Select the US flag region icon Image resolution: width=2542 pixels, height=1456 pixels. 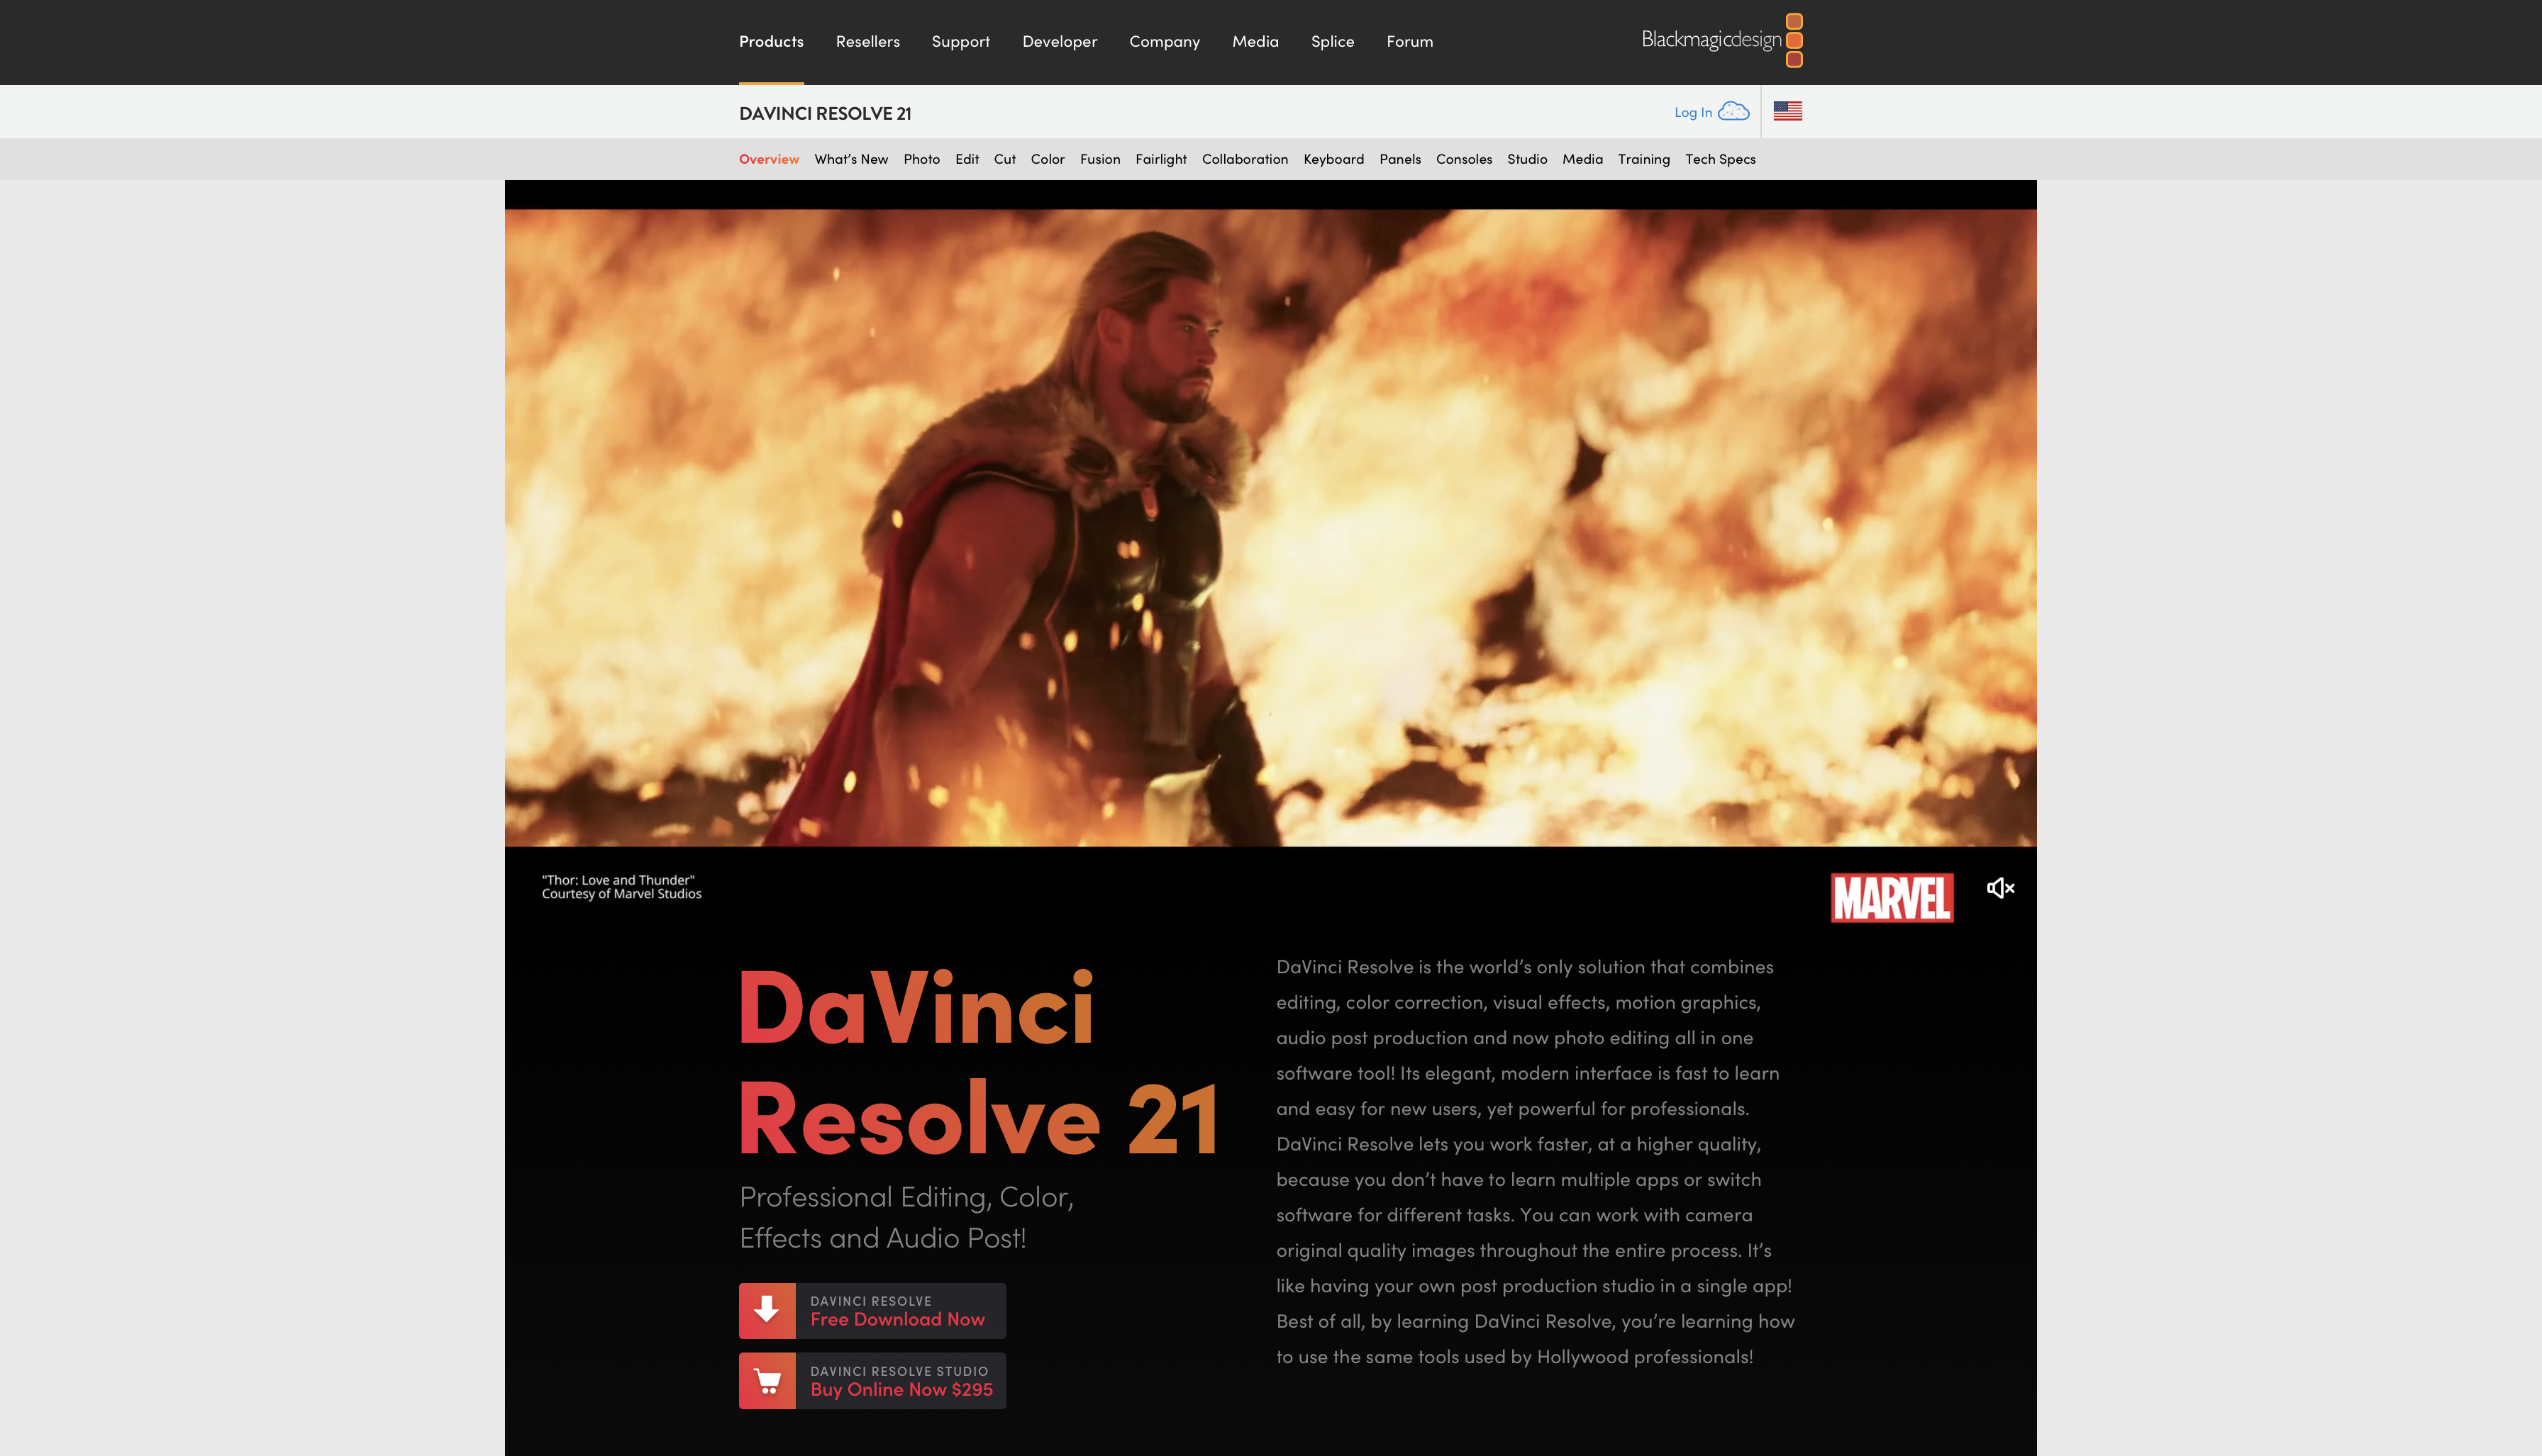coord(1788,111)
